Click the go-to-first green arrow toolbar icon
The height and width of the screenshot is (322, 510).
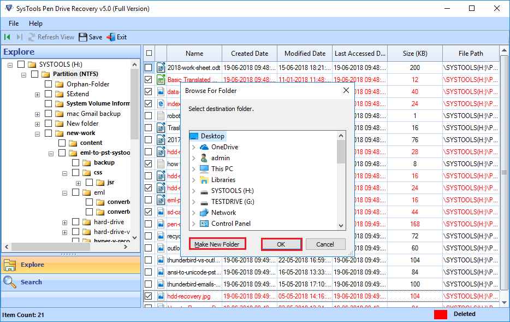[7, 37]
